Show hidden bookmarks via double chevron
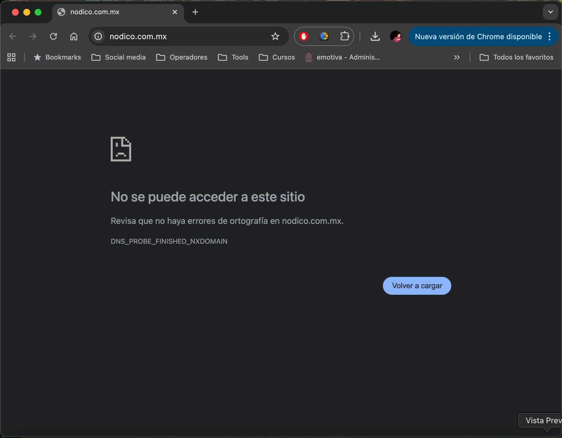The image size is (562, 438). point(457,57)
